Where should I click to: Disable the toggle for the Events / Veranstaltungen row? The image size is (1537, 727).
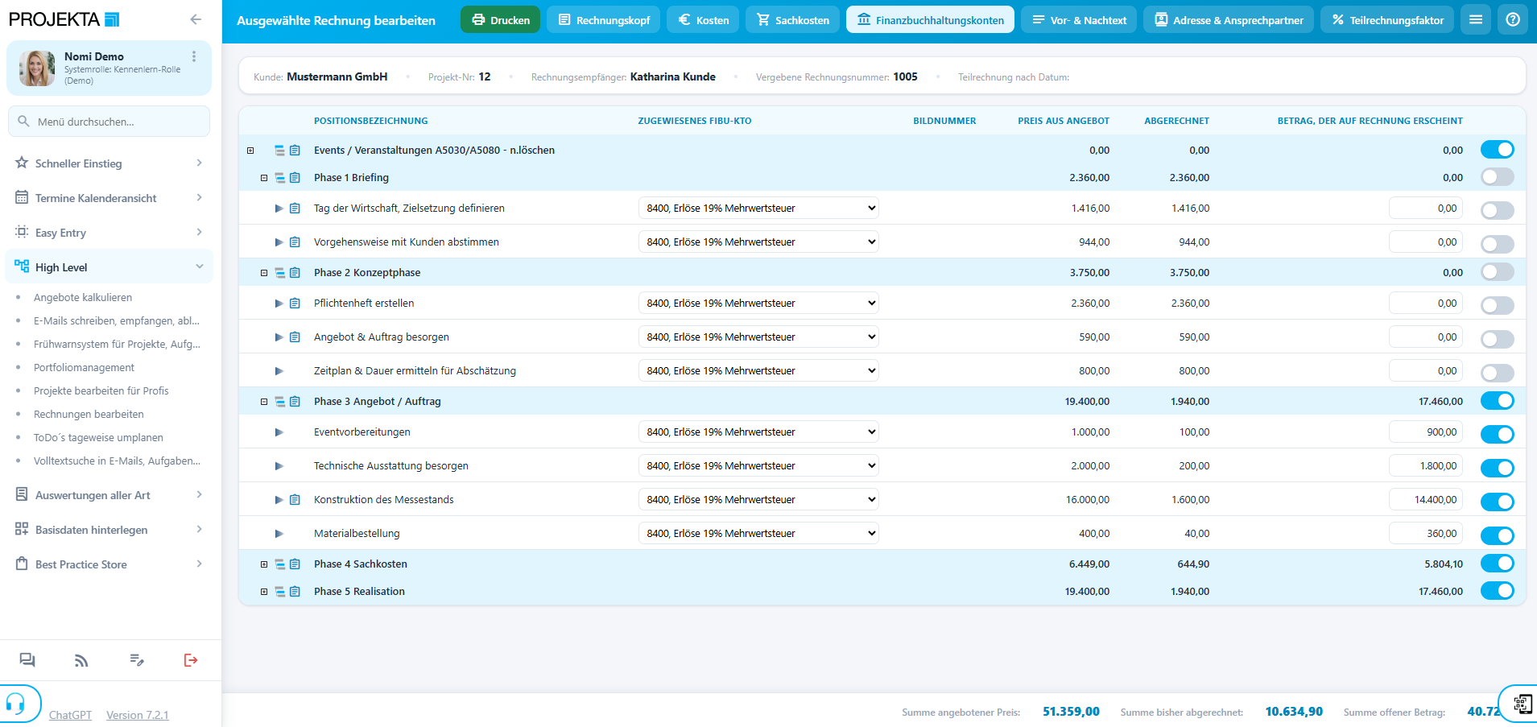coord(1497,150)
